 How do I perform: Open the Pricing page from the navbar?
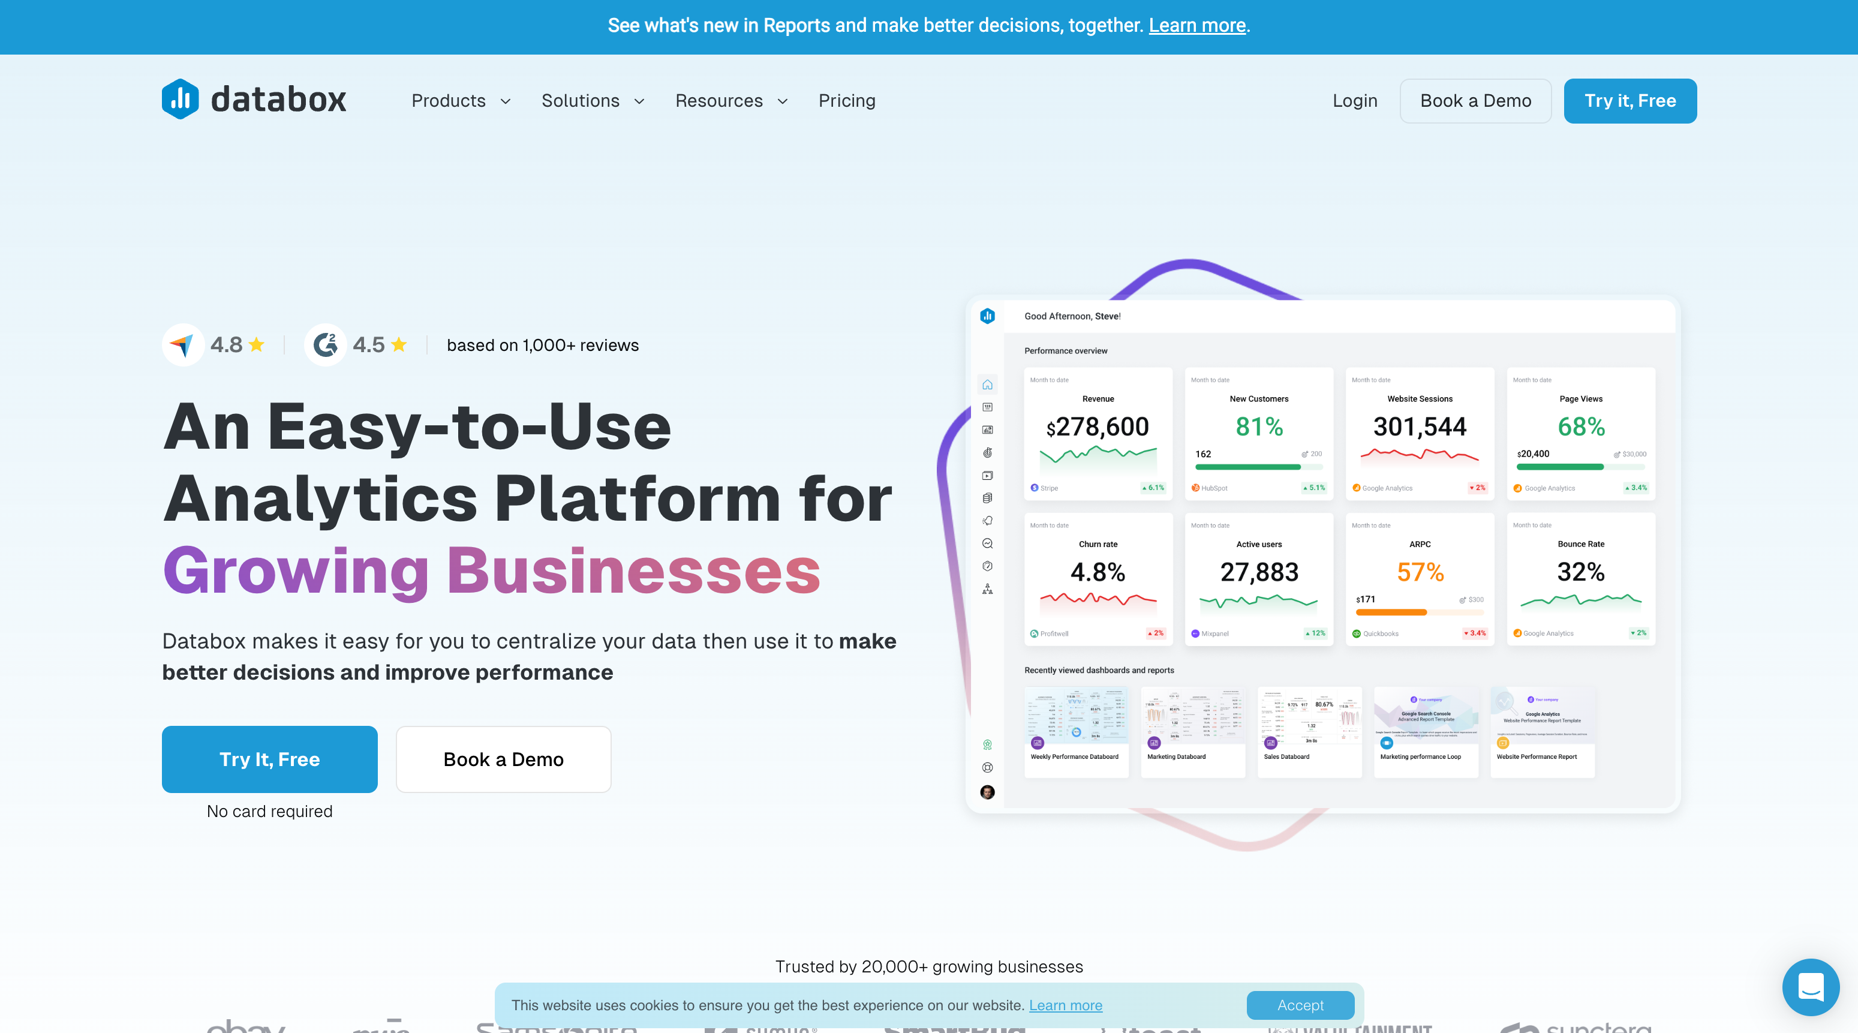pos(847,100)
